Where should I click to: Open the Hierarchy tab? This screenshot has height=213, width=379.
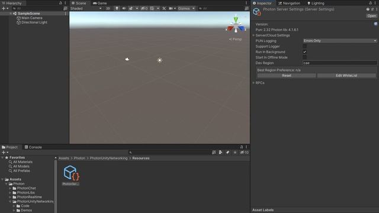point(12,3)
